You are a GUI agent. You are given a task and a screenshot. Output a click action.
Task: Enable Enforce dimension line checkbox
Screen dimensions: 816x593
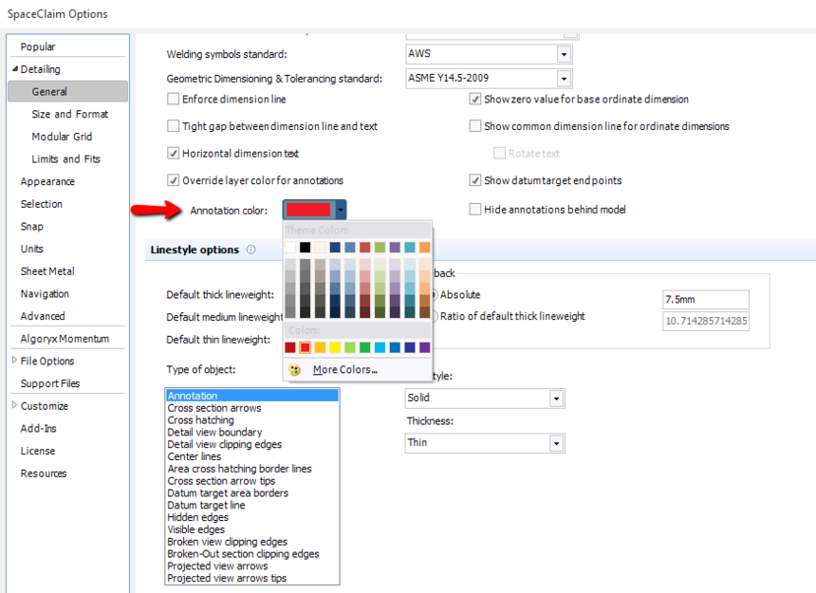click(x=174, y=99)
